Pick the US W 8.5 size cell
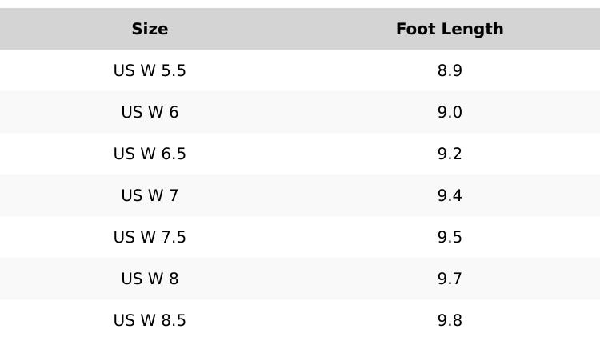The height and width of the screenshot is (341, 600). pyautogui.click(x=150, y=321)
